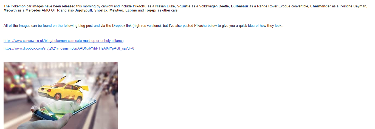Screen dimensions: 375x129
Task: Click the smartphone shown in the image
Action: point(66,110)
